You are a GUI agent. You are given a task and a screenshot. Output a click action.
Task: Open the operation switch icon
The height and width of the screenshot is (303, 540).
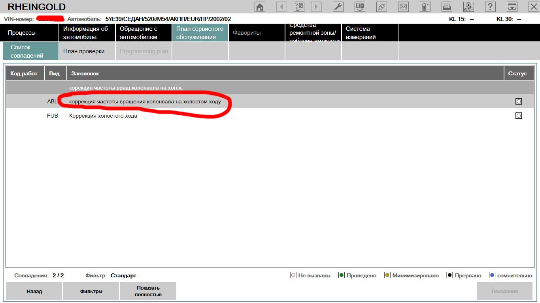[360, 7]
